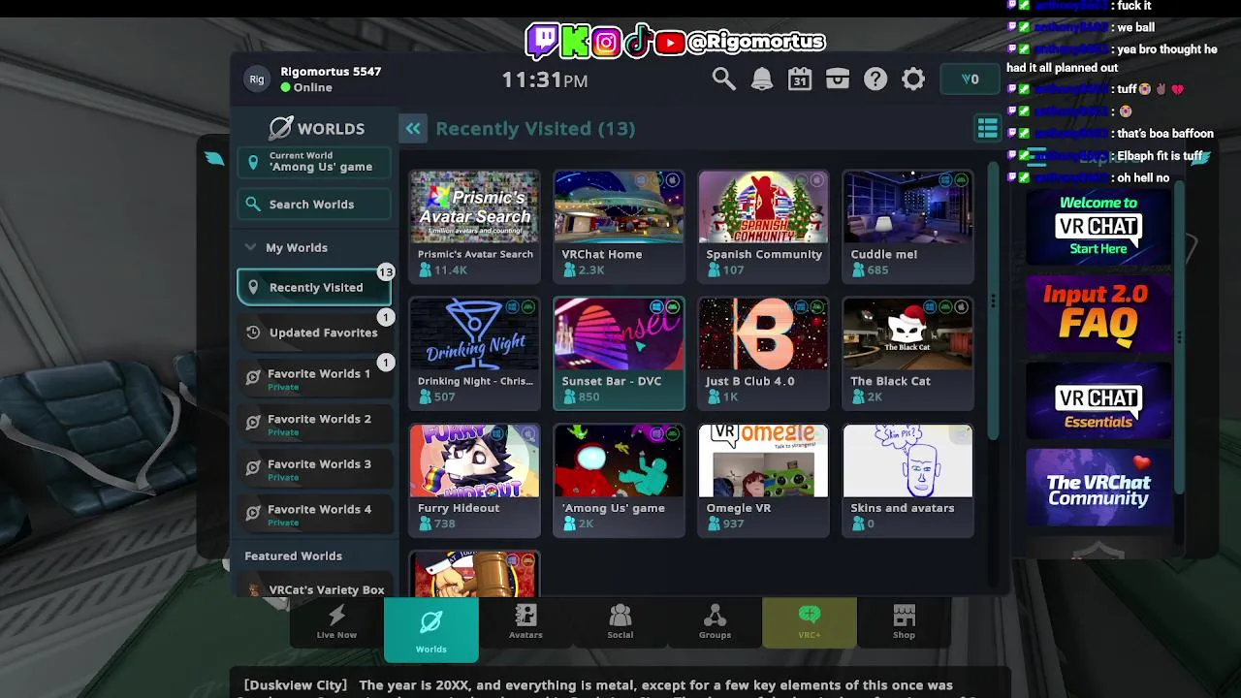Screen dimensions: 1241x698
Task: Open notifications bell icon
Action: [x=762, y=79]
